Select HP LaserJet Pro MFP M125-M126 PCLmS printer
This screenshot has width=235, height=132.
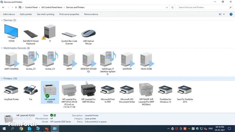click(69, 96)
